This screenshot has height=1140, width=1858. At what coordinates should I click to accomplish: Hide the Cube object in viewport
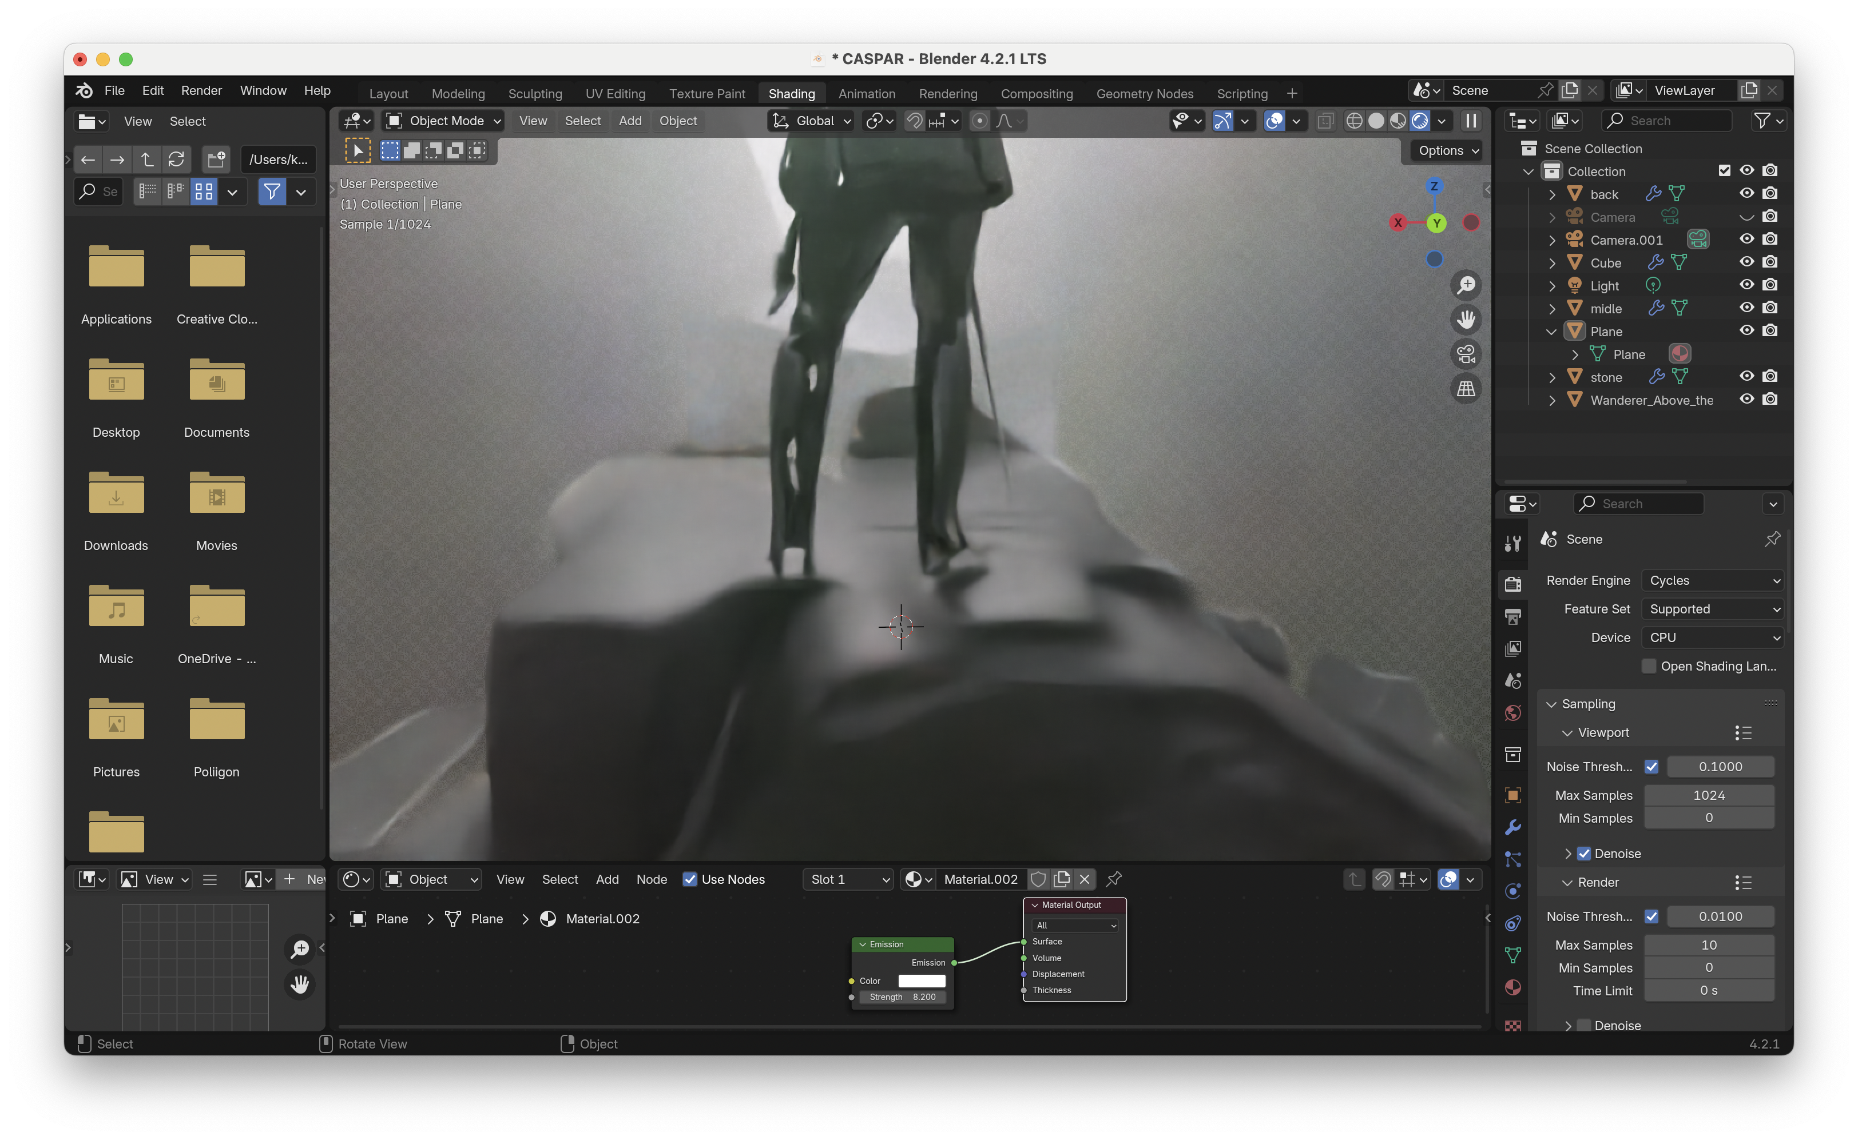[1746, 262]
